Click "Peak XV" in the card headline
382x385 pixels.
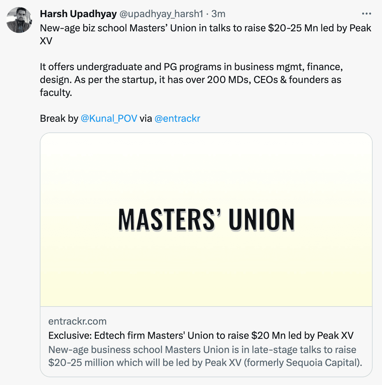335,336
